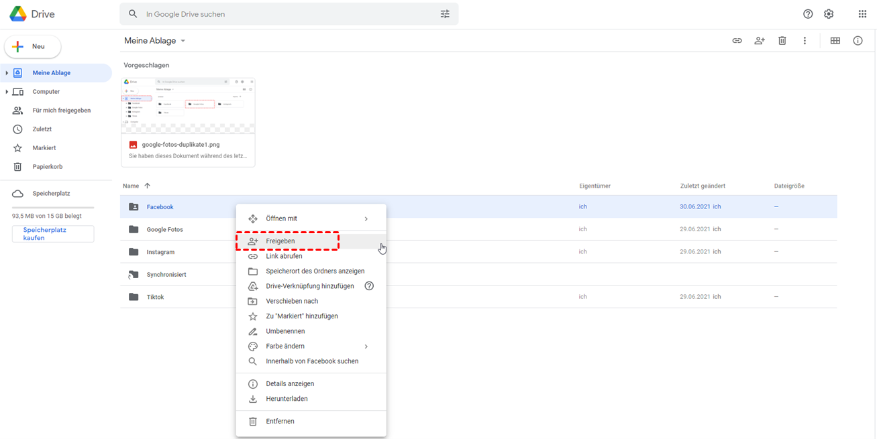Click the search options filter icon
The width and height of the screenshot is (877, 439).
pos(445,14)
